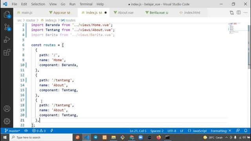Image resolution: width=251 pixels, height=141 pixels.
Task: Open the File menu
Action: coord(15,4)
